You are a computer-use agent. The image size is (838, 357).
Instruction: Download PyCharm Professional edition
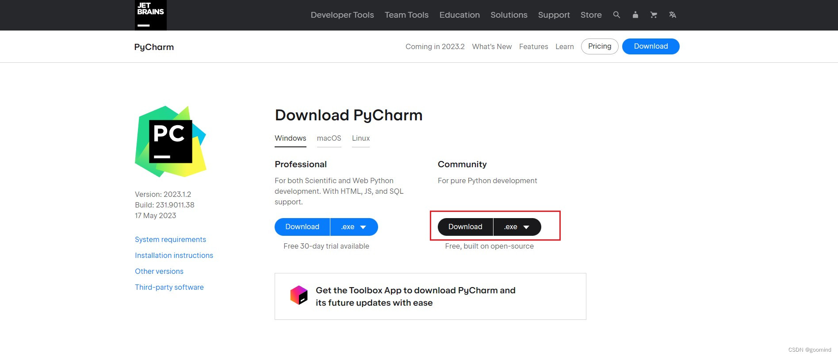click(302, 227)
